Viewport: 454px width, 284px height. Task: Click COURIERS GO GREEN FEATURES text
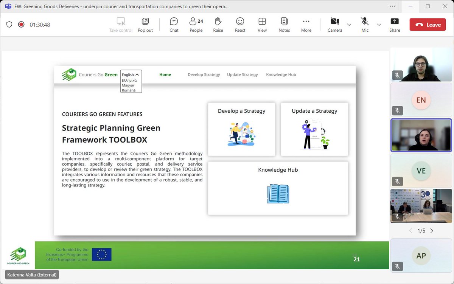point(102,114)
